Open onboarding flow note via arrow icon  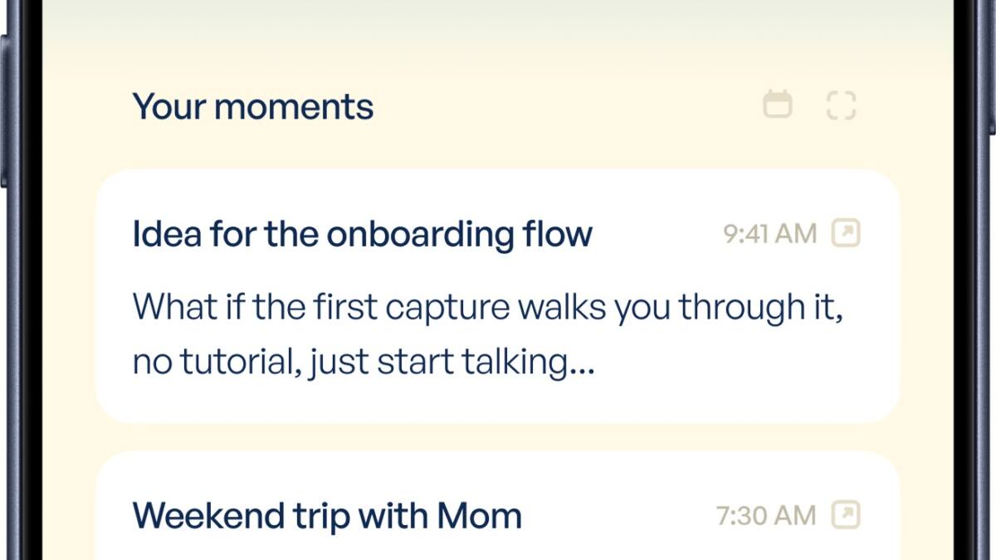click(846, 233)
